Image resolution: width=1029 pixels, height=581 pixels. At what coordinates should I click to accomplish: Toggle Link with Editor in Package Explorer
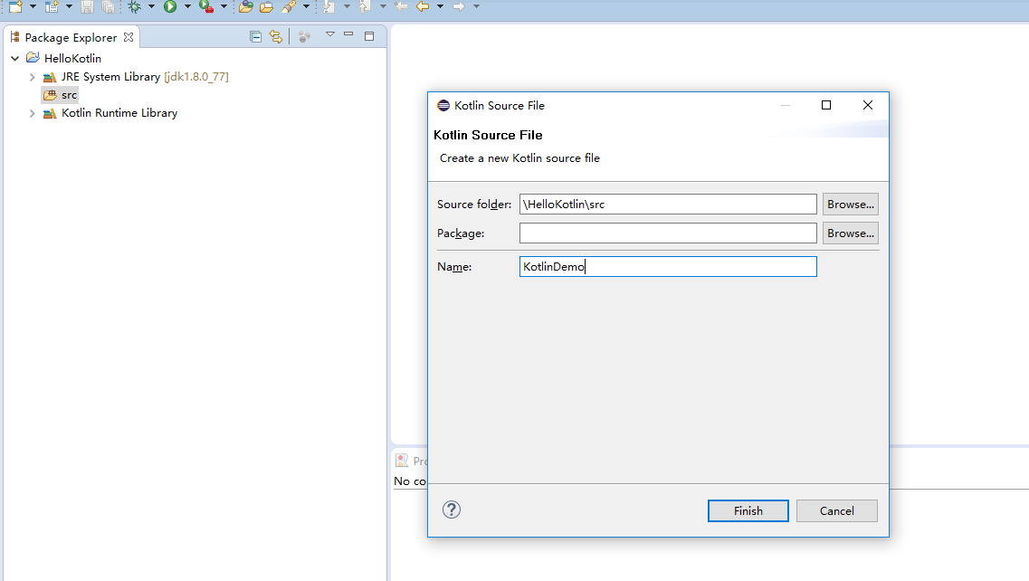point(276,37)
